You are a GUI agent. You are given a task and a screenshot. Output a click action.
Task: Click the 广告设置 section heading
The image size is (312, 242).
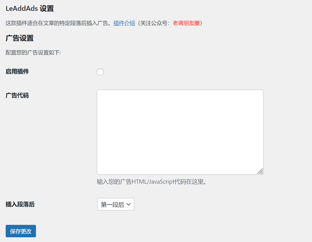pos(20,38)
